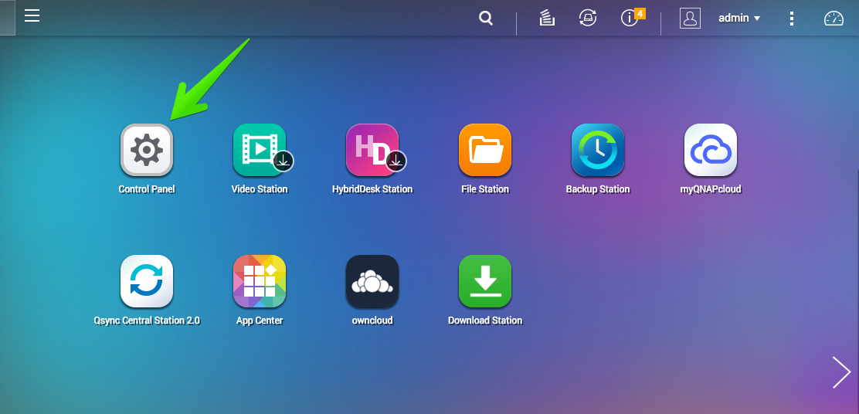Click the show desktop tab at left of top bar
The image size is (859, 414).
pos(7,18)
